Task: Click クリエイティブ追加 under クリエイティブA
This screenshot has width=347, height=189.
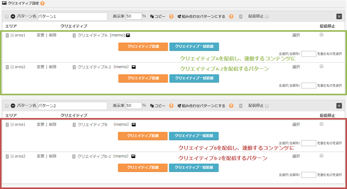Action: pos(143,47)
